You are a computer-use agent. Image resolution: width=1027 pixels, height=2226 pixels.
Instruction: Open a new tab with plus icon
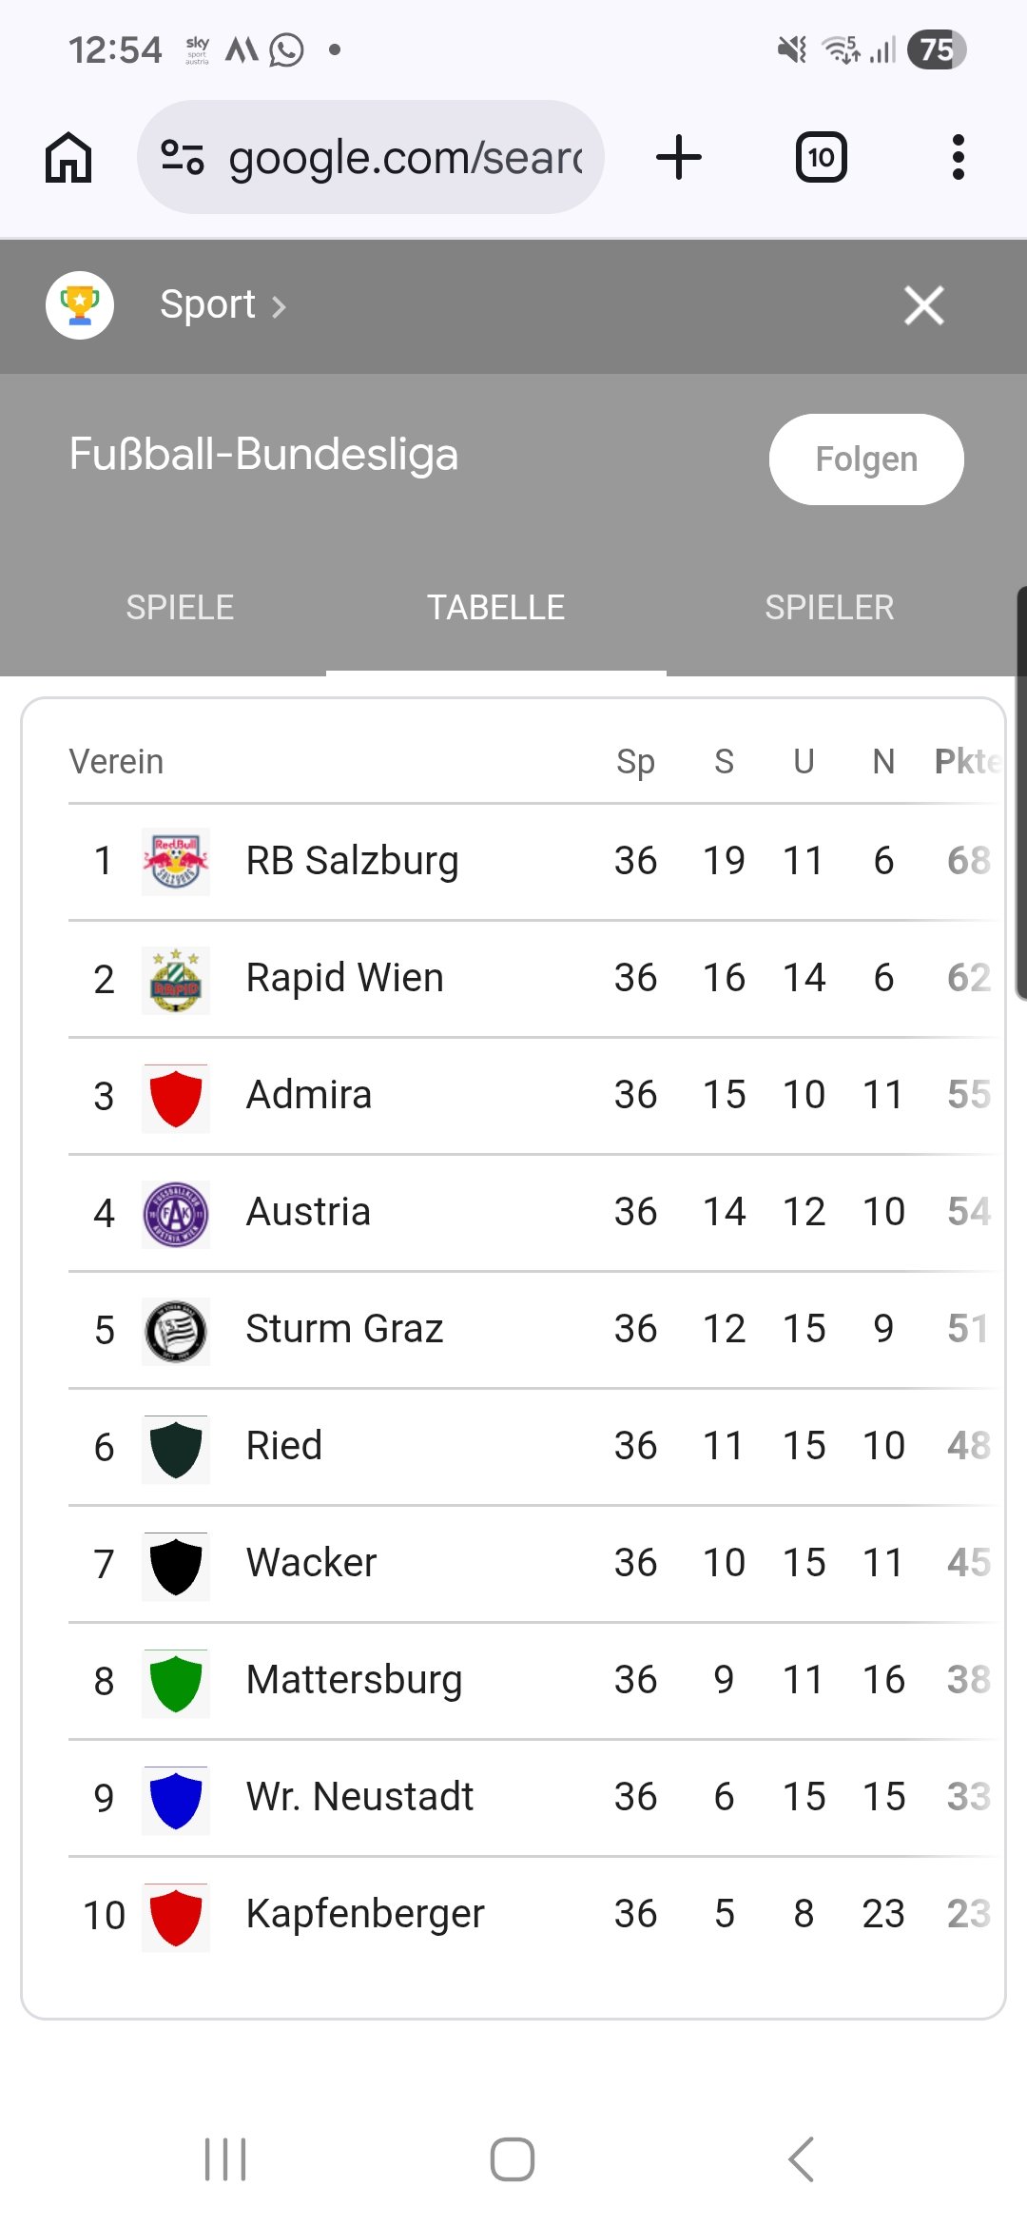pos(679,157)
